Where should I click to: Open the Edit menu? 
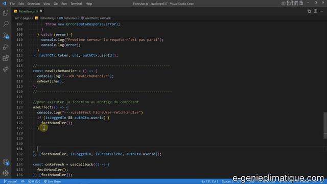point(21,4)
